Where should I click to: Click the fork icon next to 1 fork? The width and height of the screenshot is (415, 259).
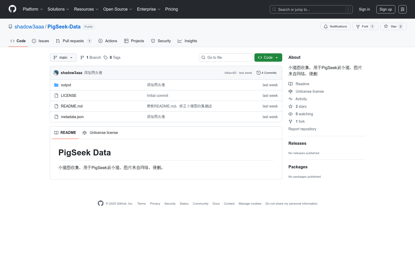coord(290,121)
